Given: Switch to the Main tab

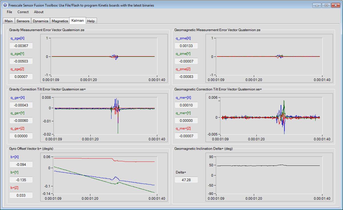Looking at the screenshot, I should [x=9, y=21].
